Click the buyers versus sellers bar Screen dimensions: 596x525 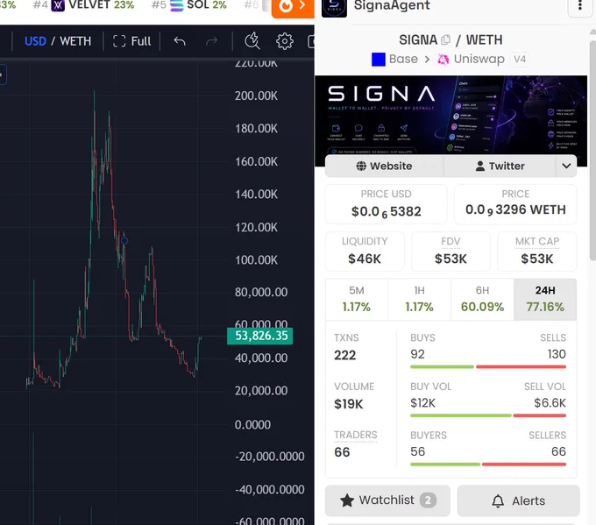point(488,465)
